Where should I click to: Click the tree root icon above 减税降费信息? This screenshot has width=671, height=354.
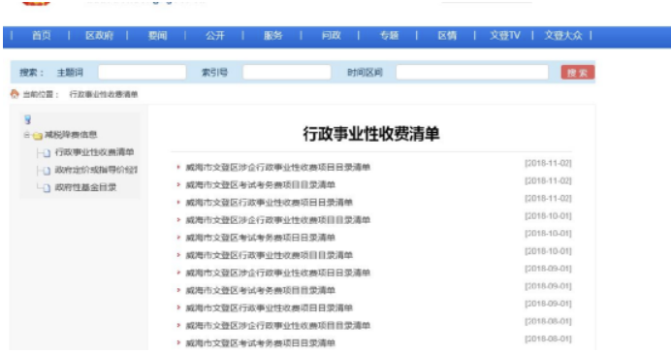[x=28, y=119]
